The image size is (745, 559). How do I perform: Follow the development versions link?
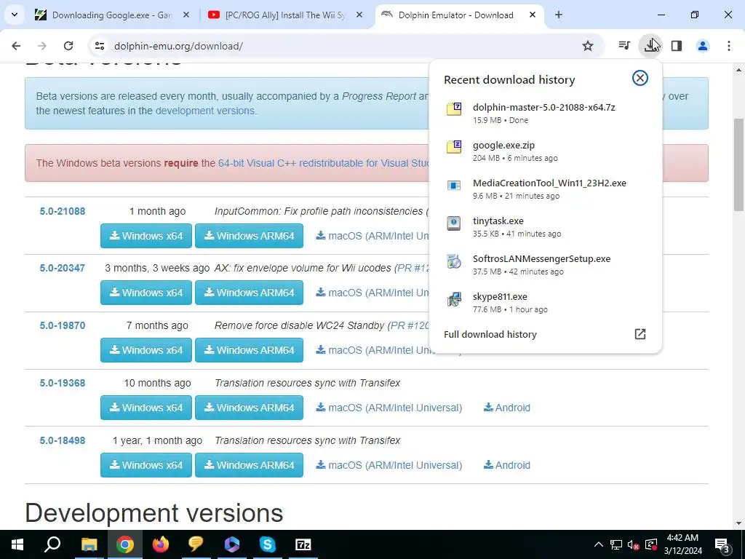pos(204,111)
